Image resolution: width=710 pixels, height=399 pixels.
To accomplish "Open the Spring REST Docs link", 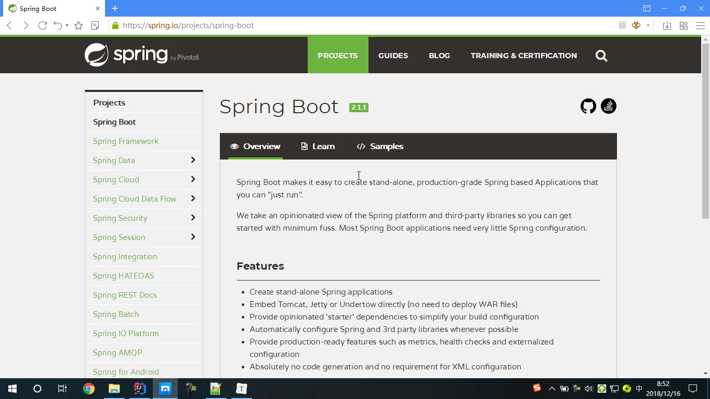I will point(125,295).
